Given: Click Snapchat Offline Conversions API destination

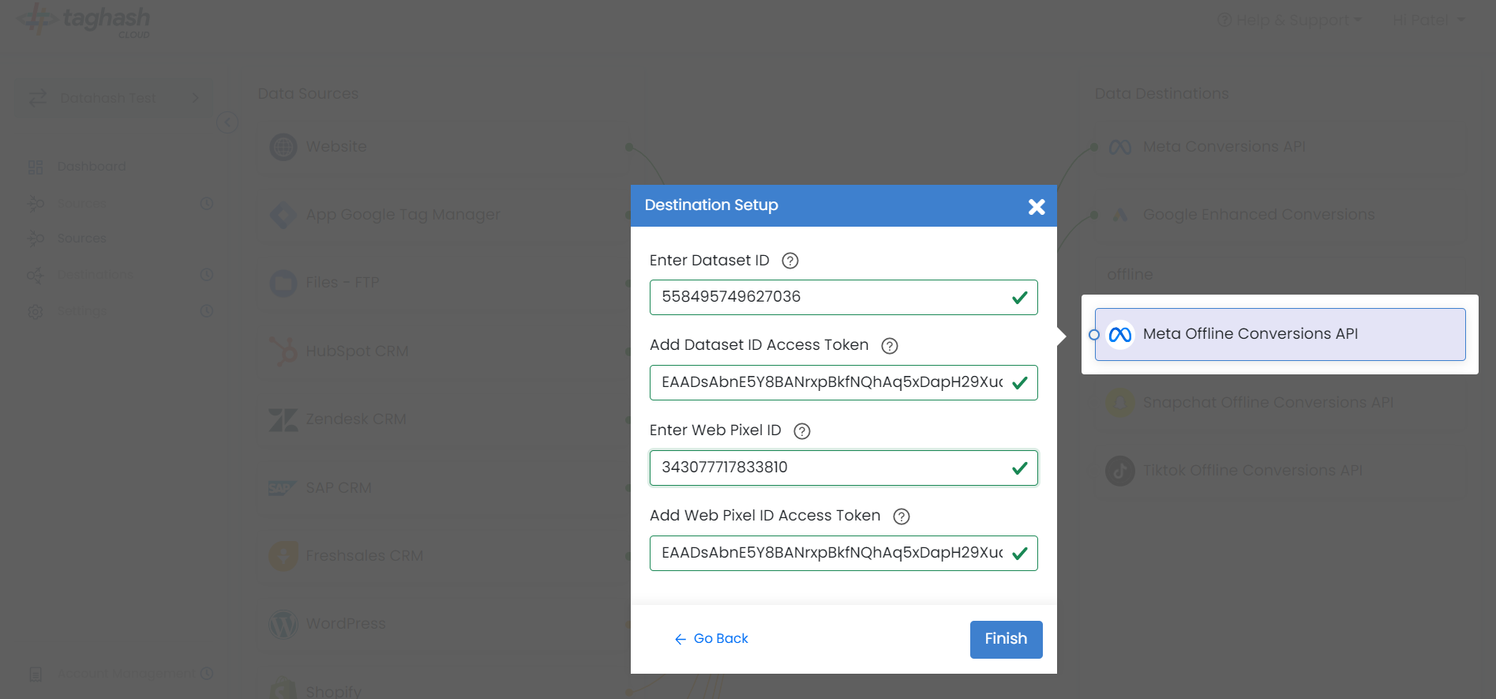Looking at the screenshot, I should pos(1280,403).
